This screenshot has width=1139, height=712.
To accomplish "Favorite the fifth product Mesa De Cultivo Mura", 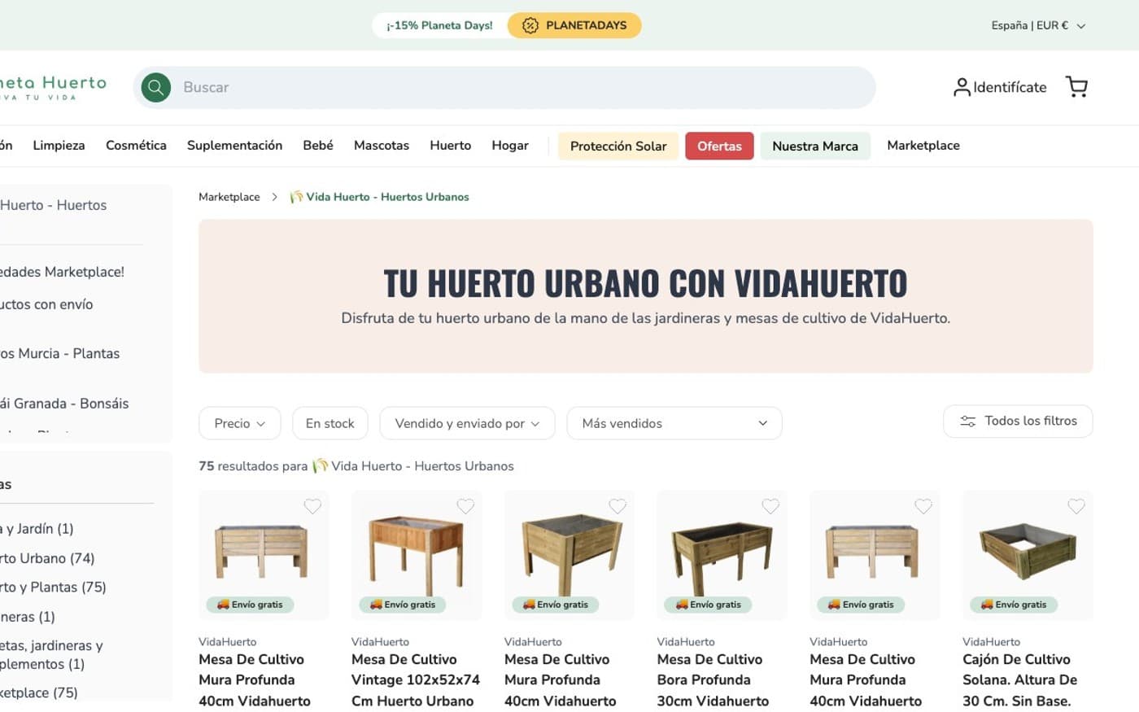I will pos(923,506).
